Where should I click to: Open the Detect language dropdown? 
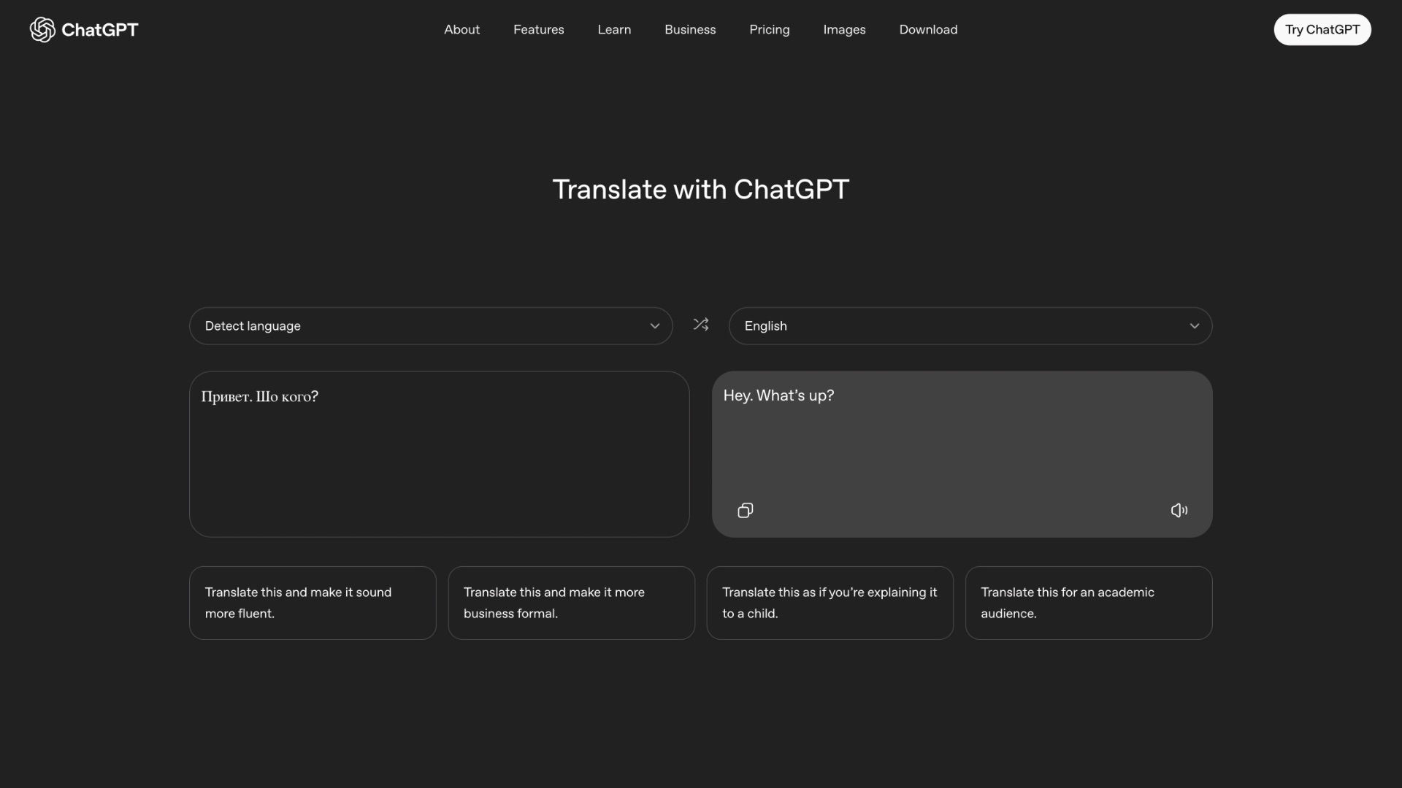430,326
